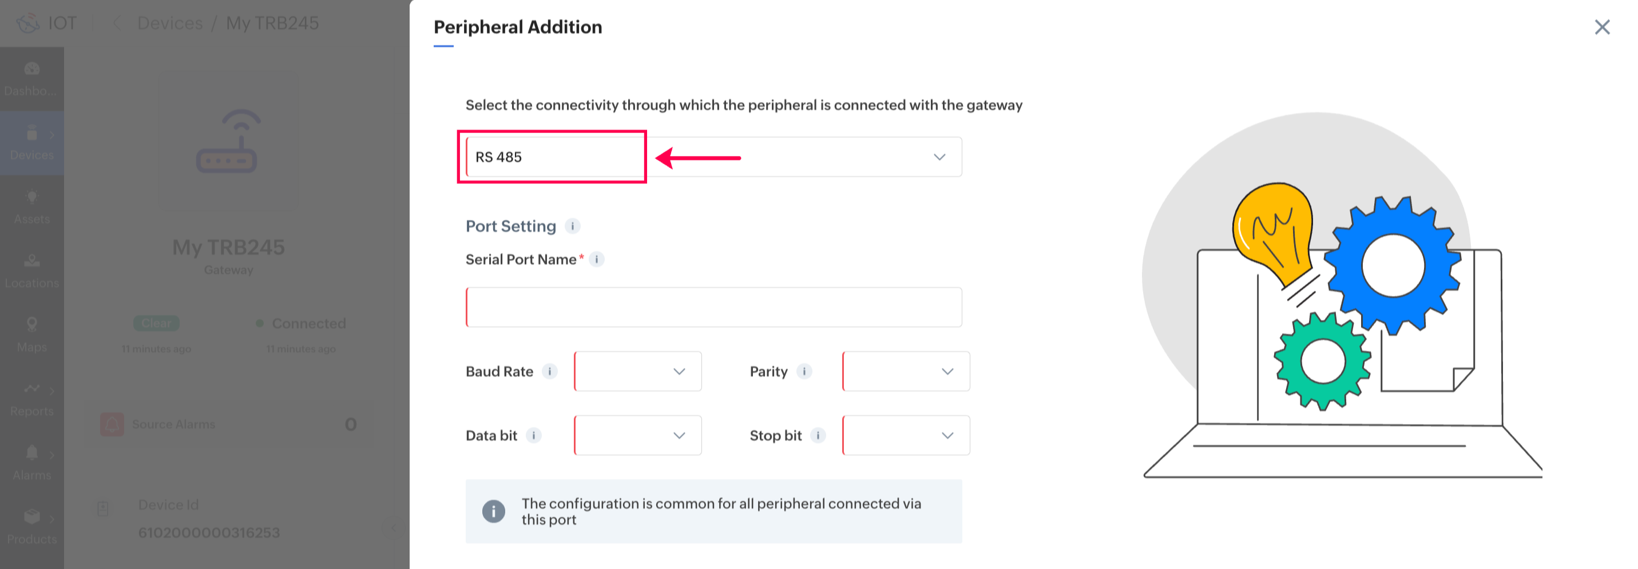Click the Baud Rate info icon

[550, 371]
